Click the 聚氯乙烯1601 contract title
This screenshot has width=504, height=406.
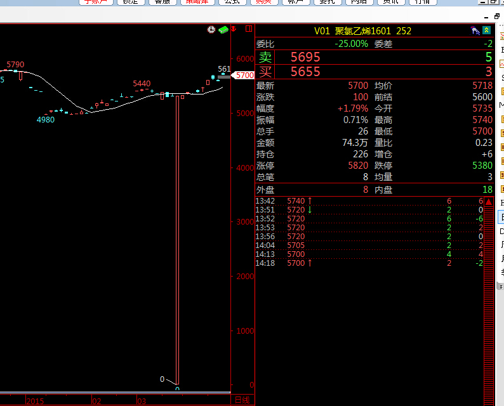(362, 30)
